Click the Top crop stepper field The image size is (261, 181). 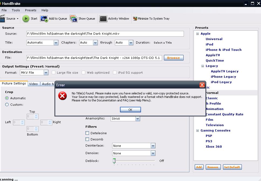32,116
